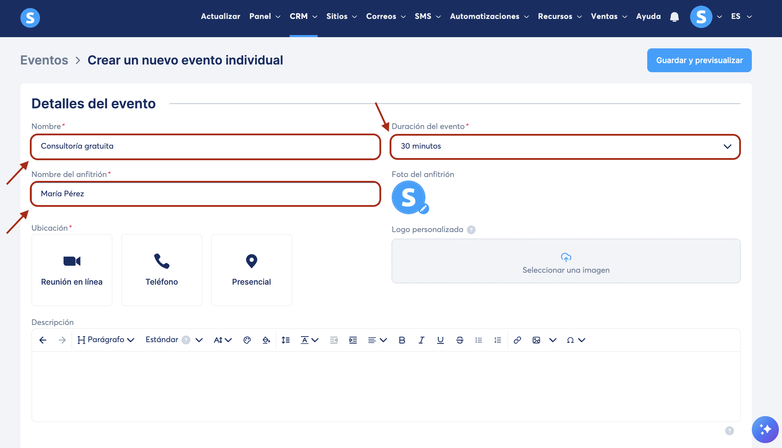Toggle italic text in description editor
The image size is (782, 448).
[x=421, y=340]
